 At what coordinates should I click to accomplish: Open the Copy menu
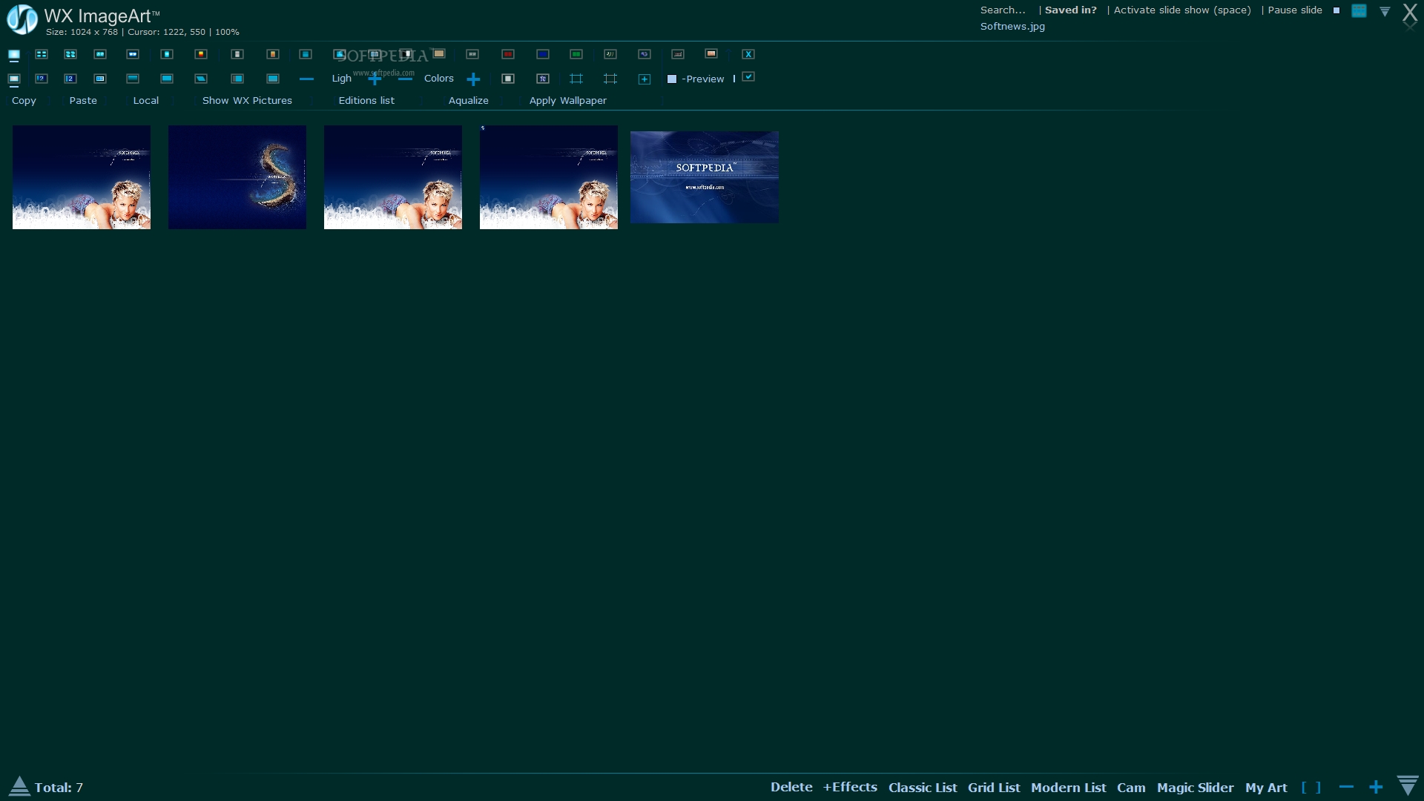click(24, 100)
